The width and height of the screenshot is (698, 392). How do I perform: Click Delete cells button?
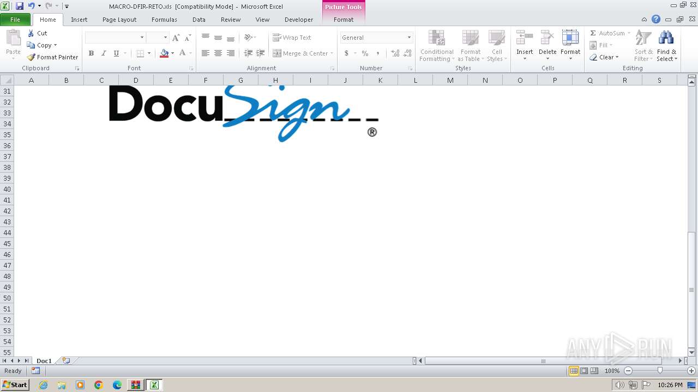point(547,46)
